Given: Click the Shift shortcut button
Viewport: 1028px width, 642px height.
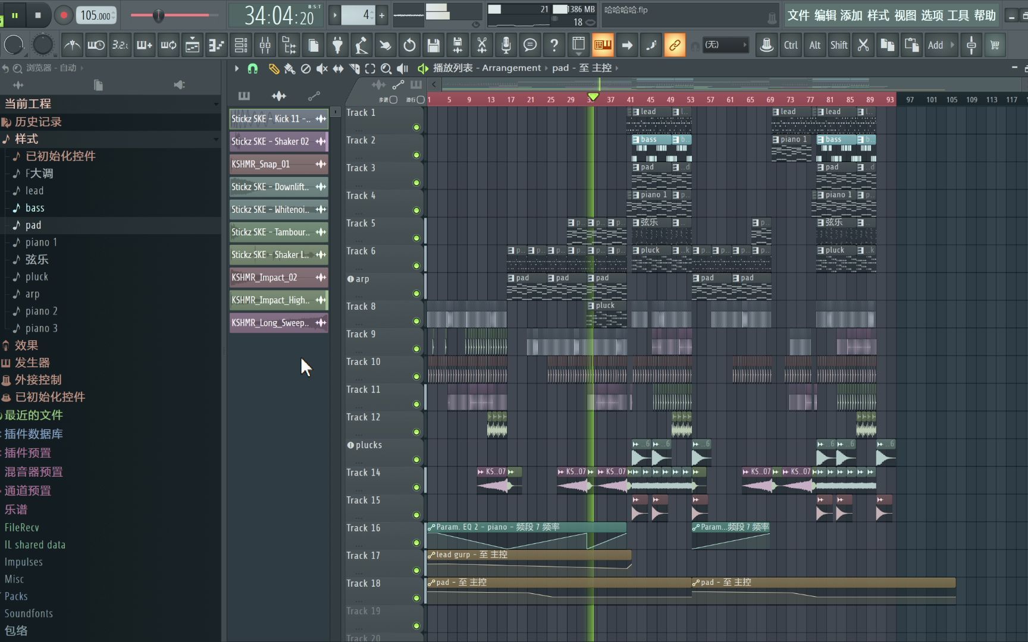Looking at the screenshot, I should click(839, 45).
